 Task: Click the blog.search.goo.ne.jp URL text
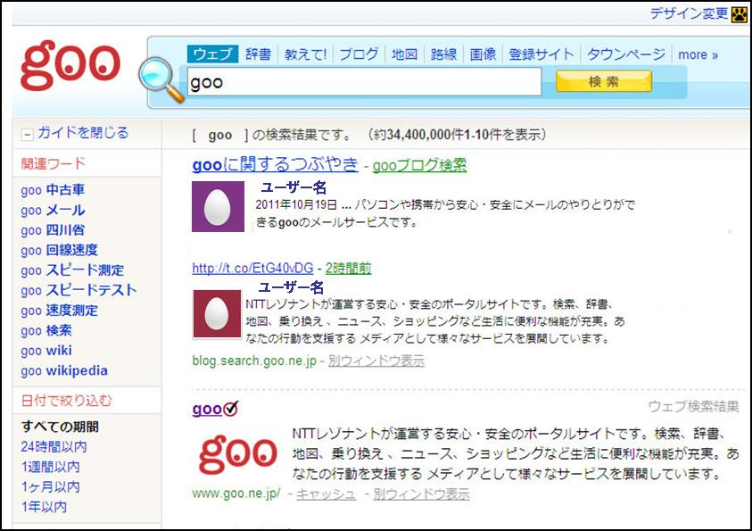click(254, 361)
